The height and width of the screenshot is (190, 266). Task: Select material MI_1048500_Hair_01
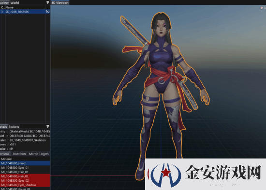point(25,172)
